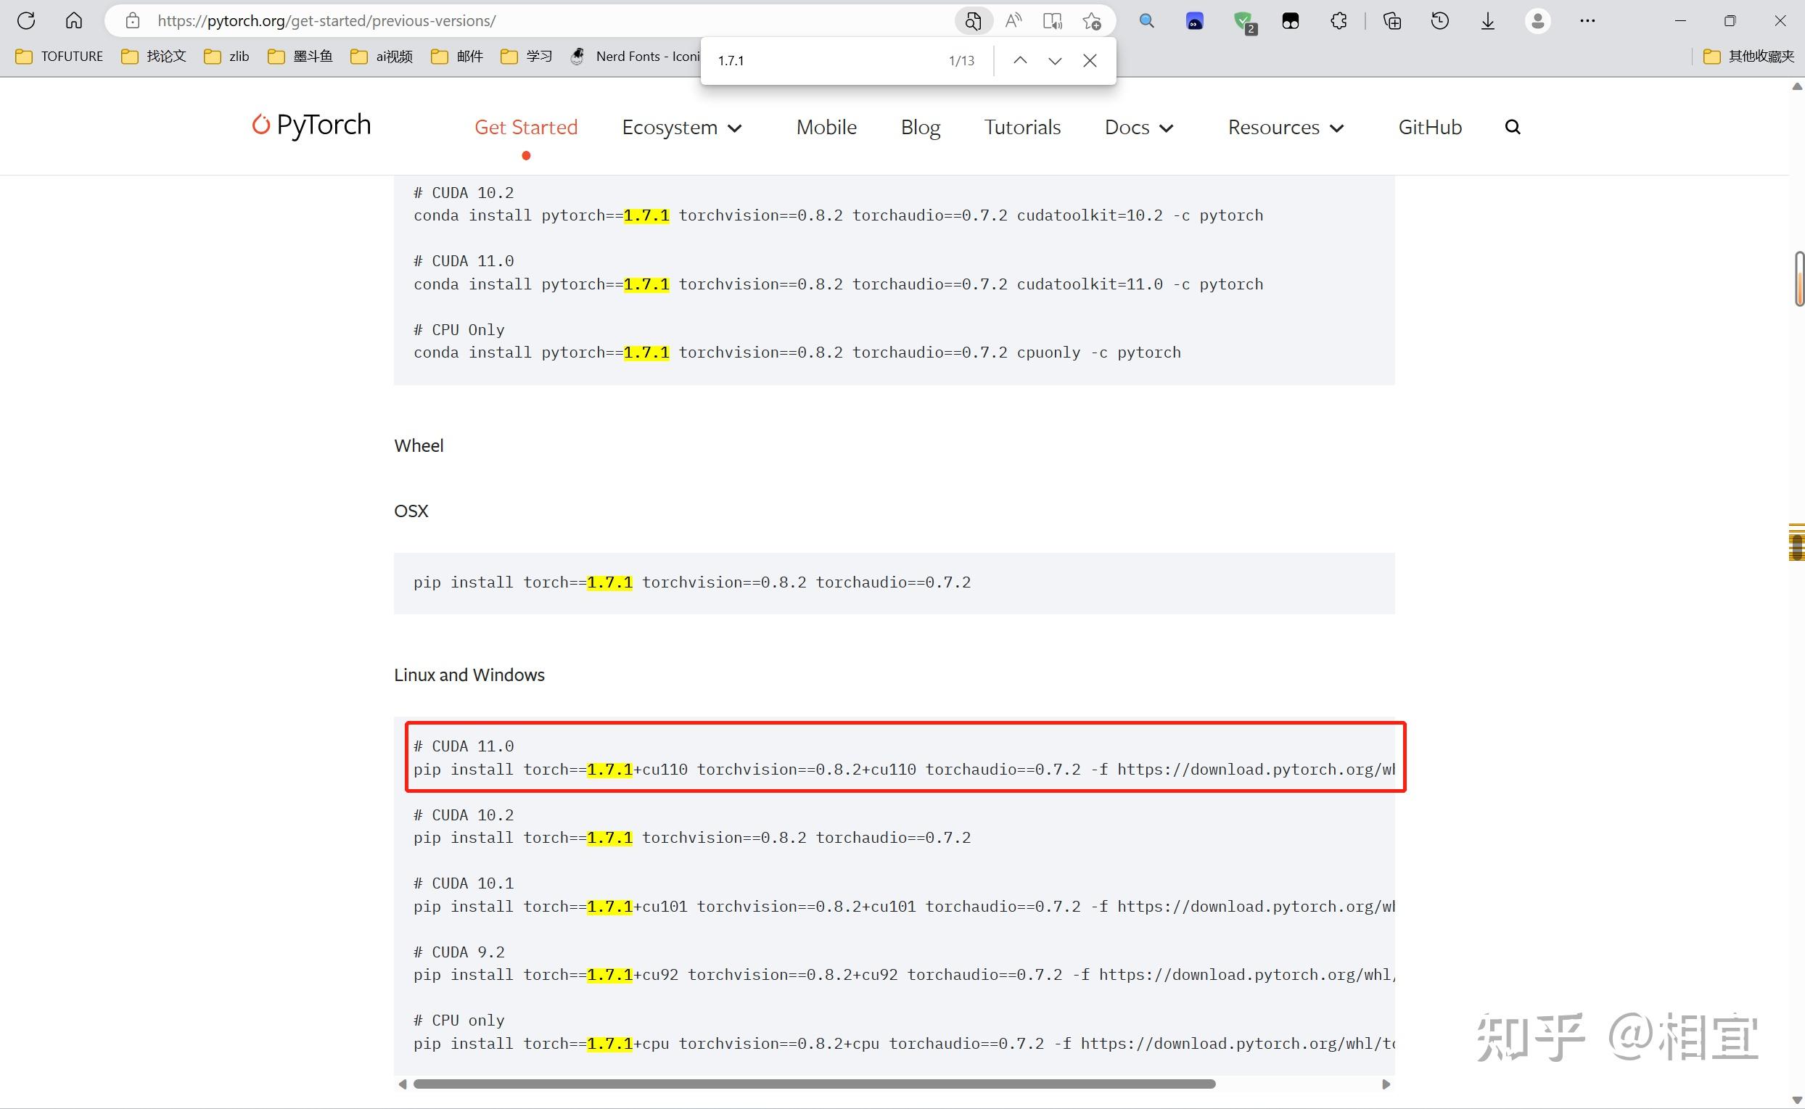Viewport: 1805px width, 1109px height.
Task: Click the CPU Only conda install command
Action: [797, 353]
